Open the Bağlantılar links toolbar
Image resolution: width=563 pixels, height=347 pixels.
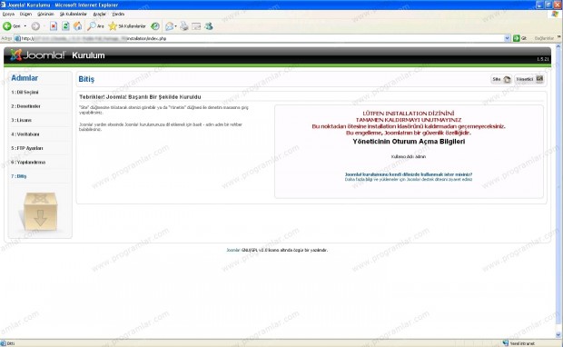coord(544,38)
